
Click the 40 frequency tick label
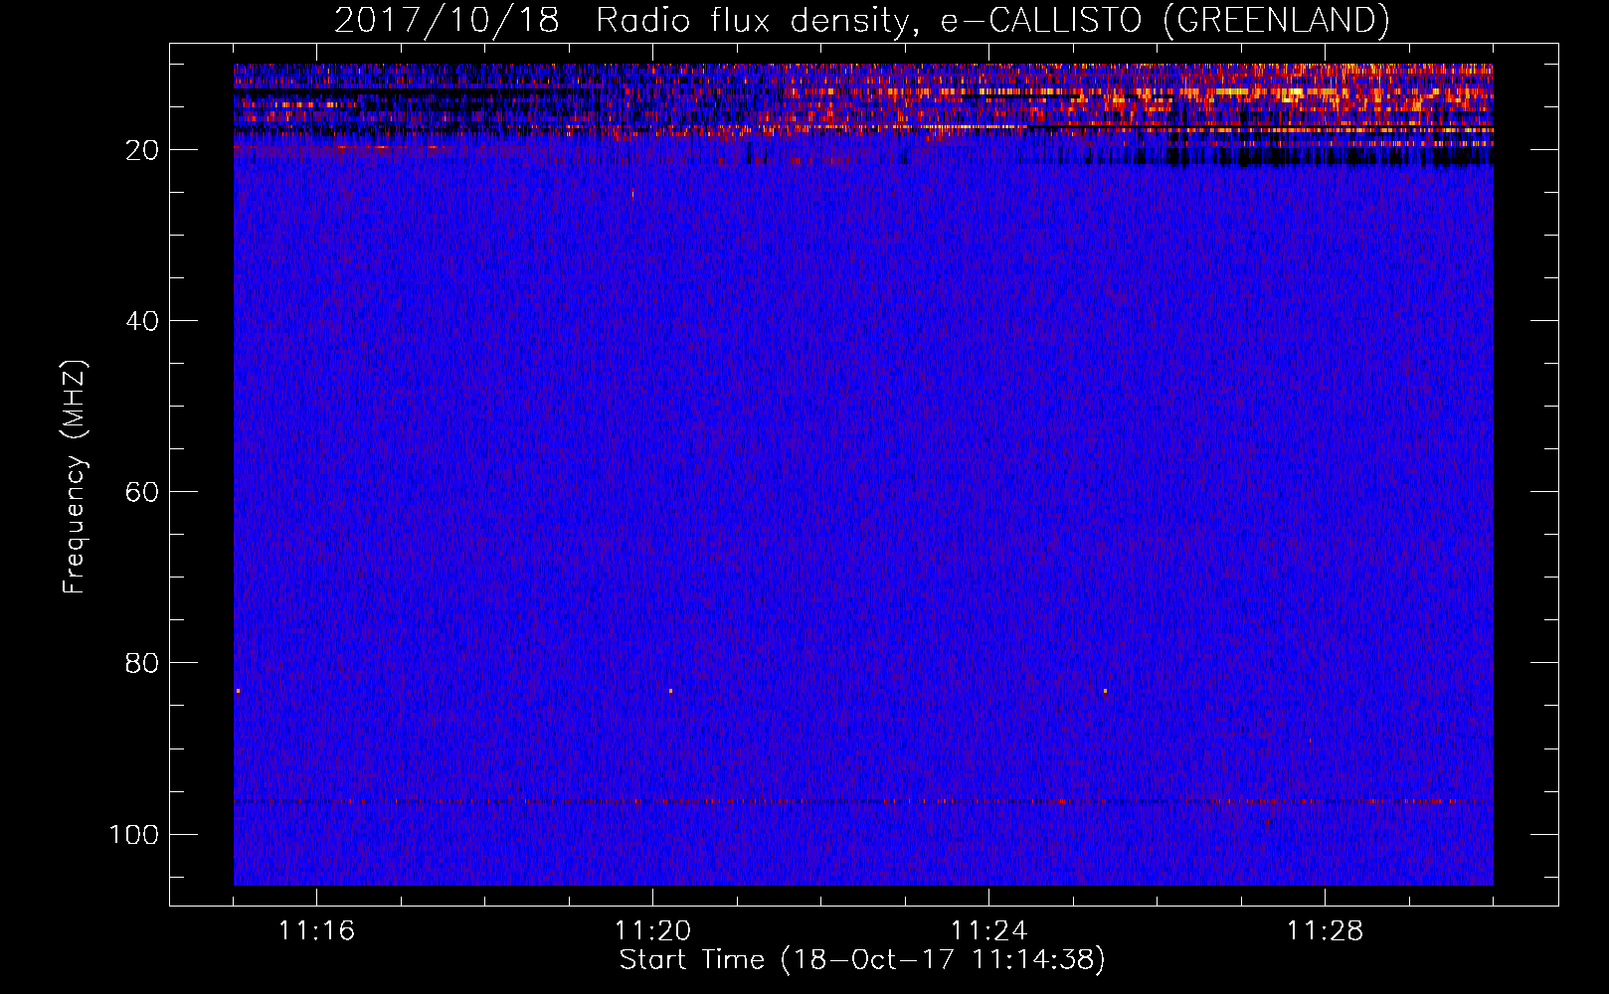point(142,321)
